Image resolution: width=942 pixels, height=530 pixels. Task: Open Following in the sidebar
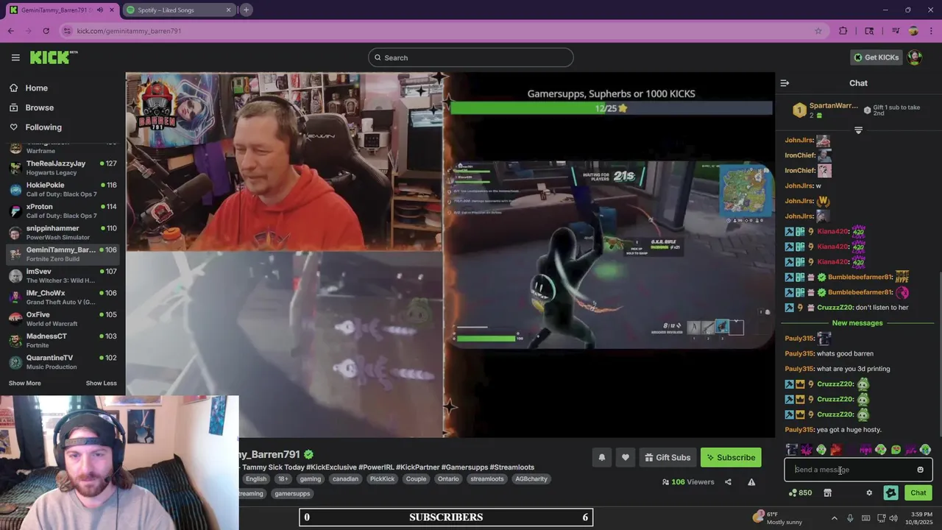(43, 127)
